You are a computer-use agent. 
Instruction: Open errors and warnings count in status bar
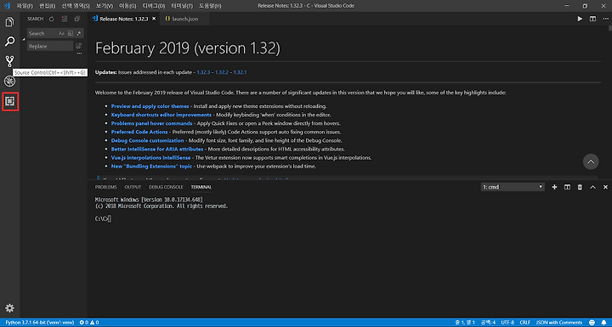(x=89, y=322)
